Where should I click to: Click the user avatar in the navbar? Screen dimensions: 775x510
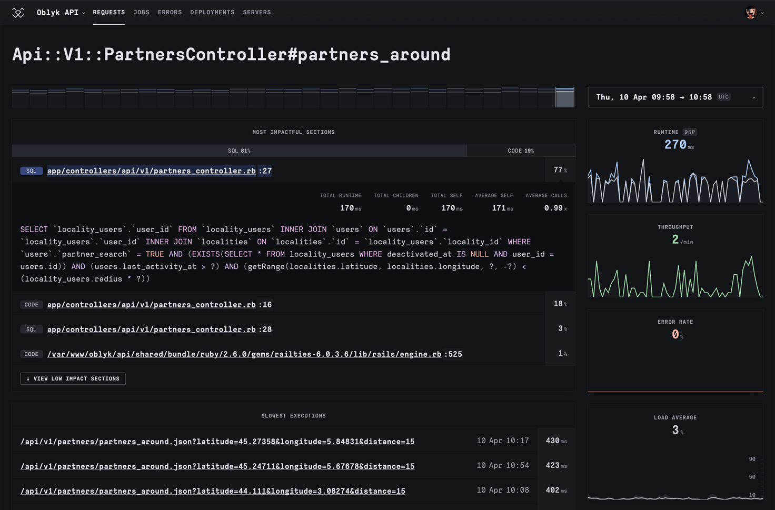click(750, 12)
